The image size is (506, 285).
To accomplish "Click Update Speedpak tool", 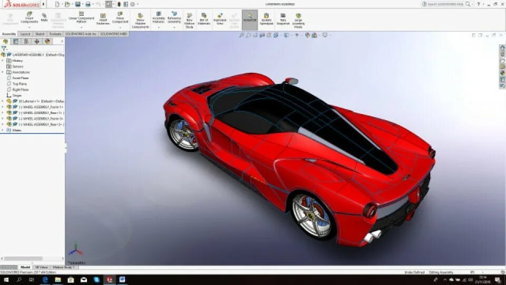I will click(x=267, y=19).
